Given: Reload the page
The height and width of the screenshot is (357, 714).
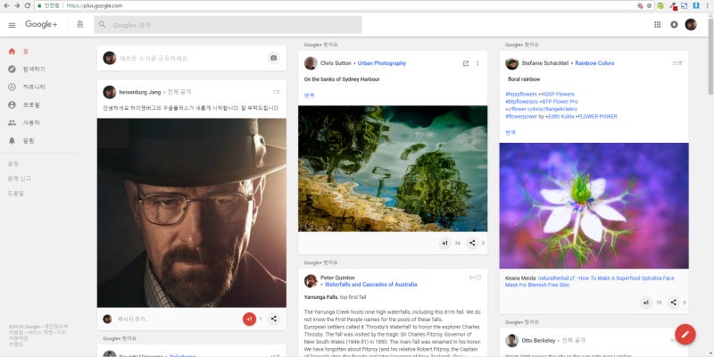Looking at the screenshot, I should point(28,5).
